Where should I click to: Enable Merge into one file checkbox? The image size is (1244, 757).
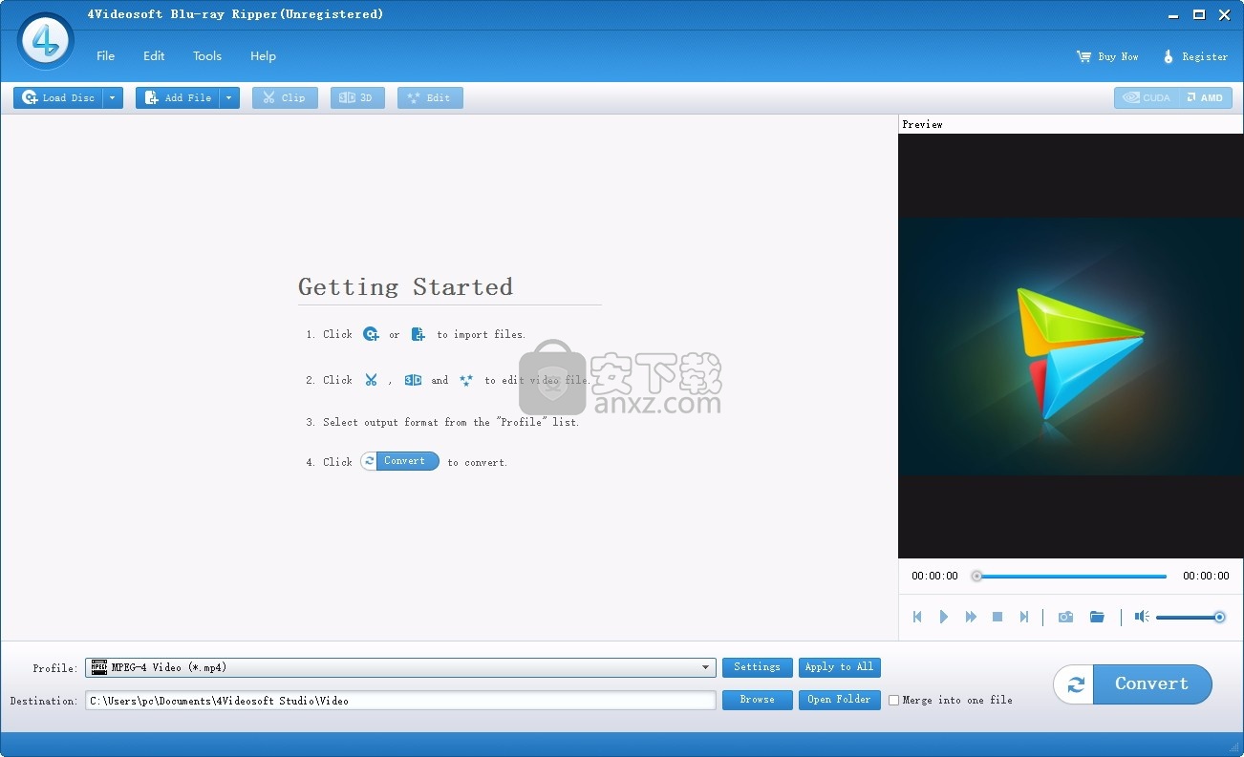pos(894,700)
